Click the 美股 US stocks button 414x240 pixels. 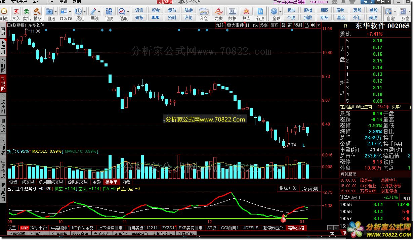point(373,17)
